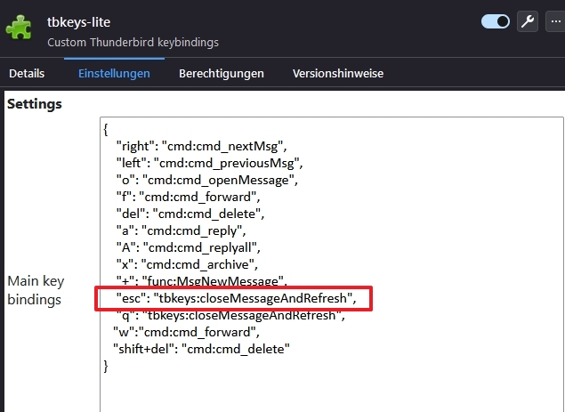
Task: Open the Versionshinweise tab
Action: 338,74
